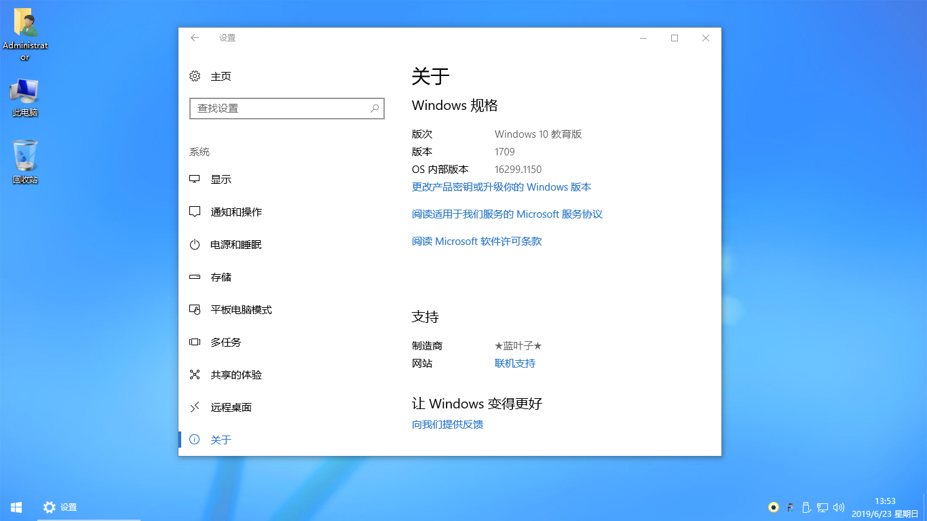Click the 支持 section heading
Image resolution: width=927 pixels, height=521 pixels.
425,317
